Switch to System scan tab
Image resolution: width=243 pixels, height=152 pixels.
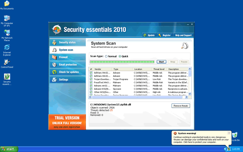pyautogui.click(x=67, y=50)
